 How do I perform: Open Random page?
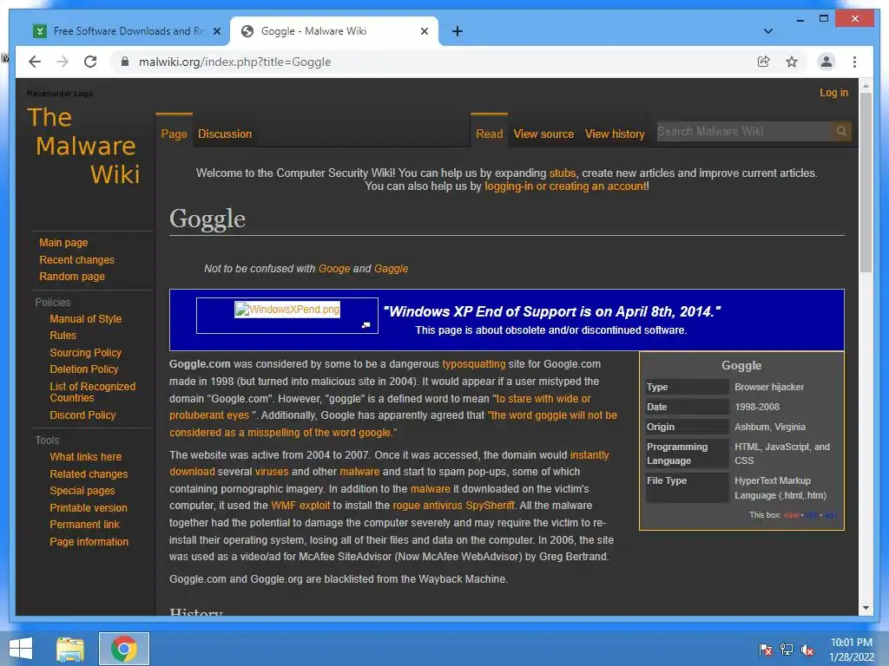coord(72,277)
